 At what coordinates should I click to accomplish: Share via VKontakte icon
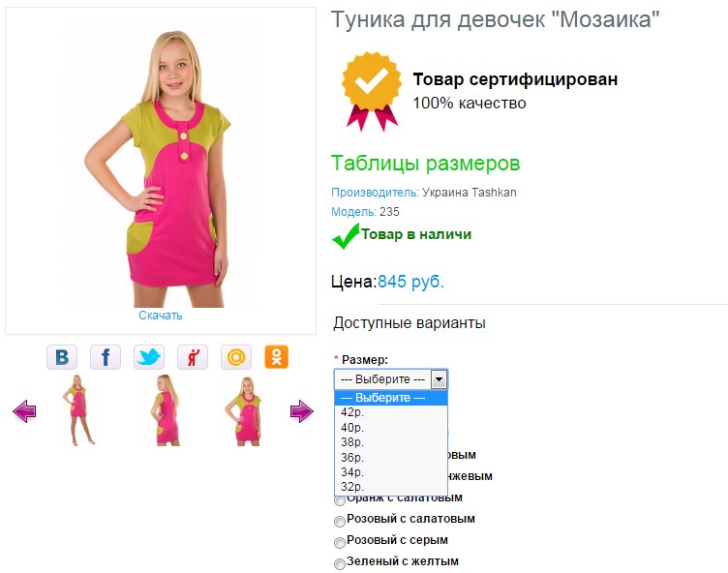[62, 357]
